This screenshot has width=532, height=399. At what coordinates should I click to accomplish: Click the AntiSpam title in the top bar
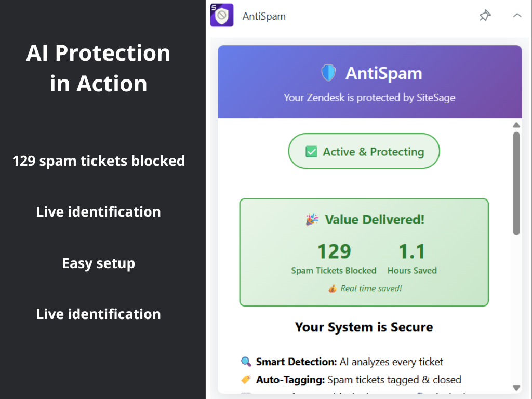264,16
